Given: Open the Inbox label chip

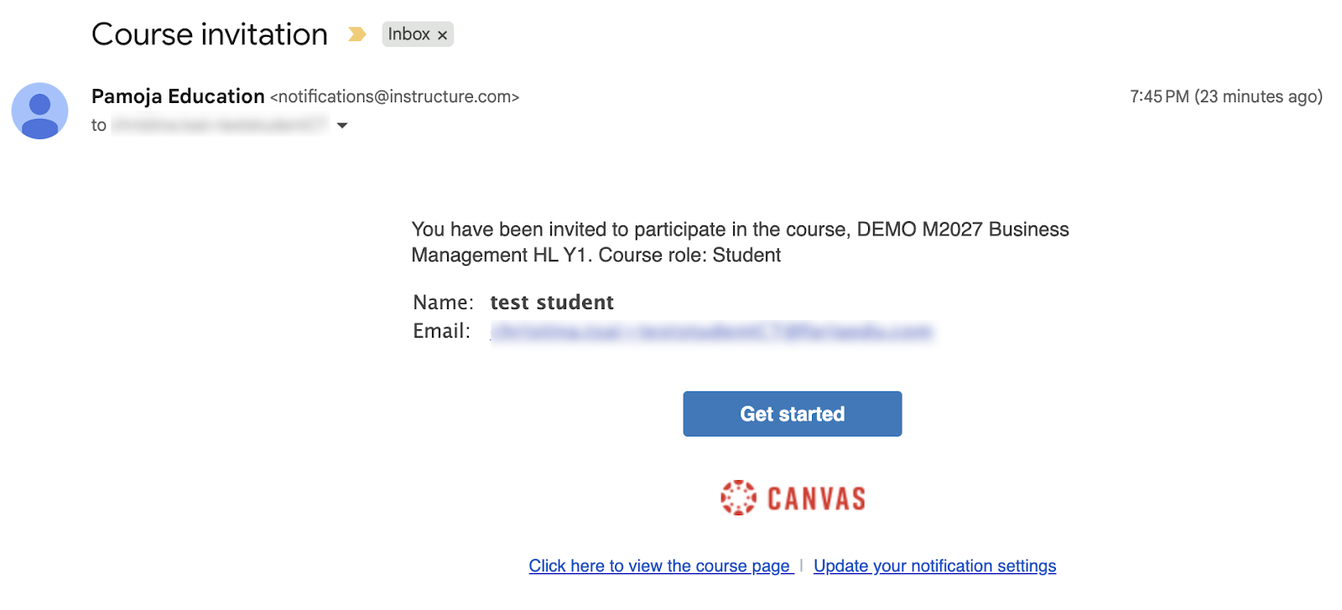Looking at the screenshot, I should [408, 34].
